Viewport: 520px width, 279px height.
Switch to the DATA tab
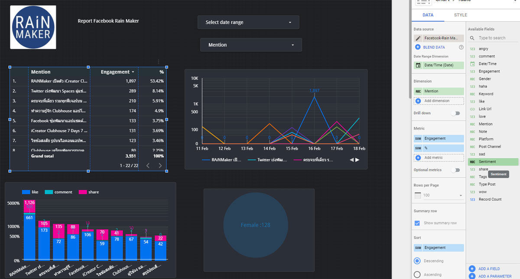click(x=428, y=15)
